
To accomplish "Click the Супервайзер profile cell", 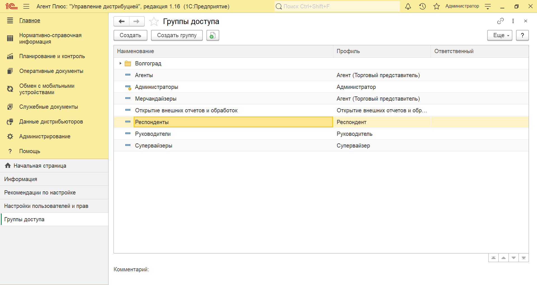I will click(382, 146).
